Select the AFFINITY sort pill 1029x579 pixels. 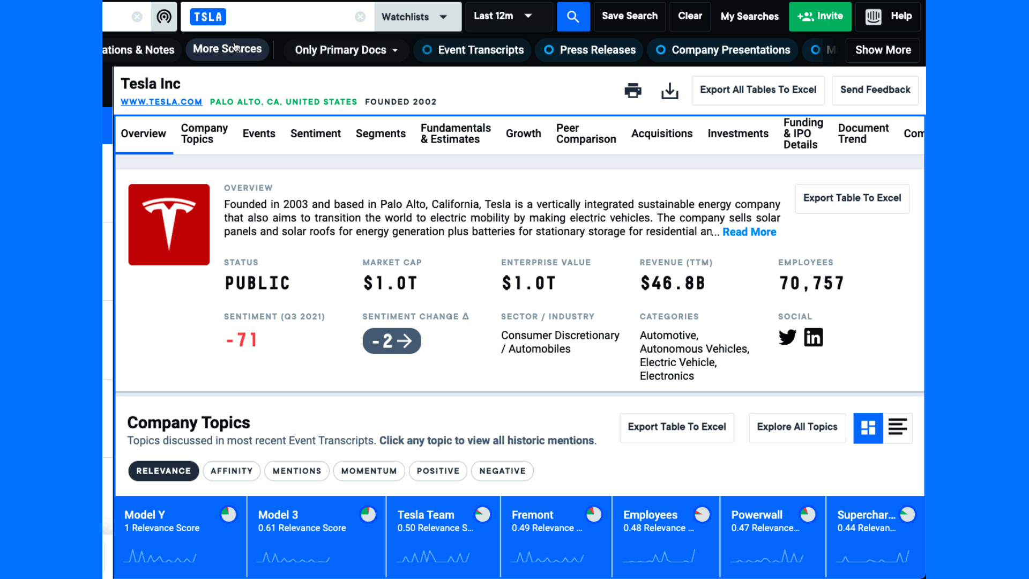pos(232,471)
